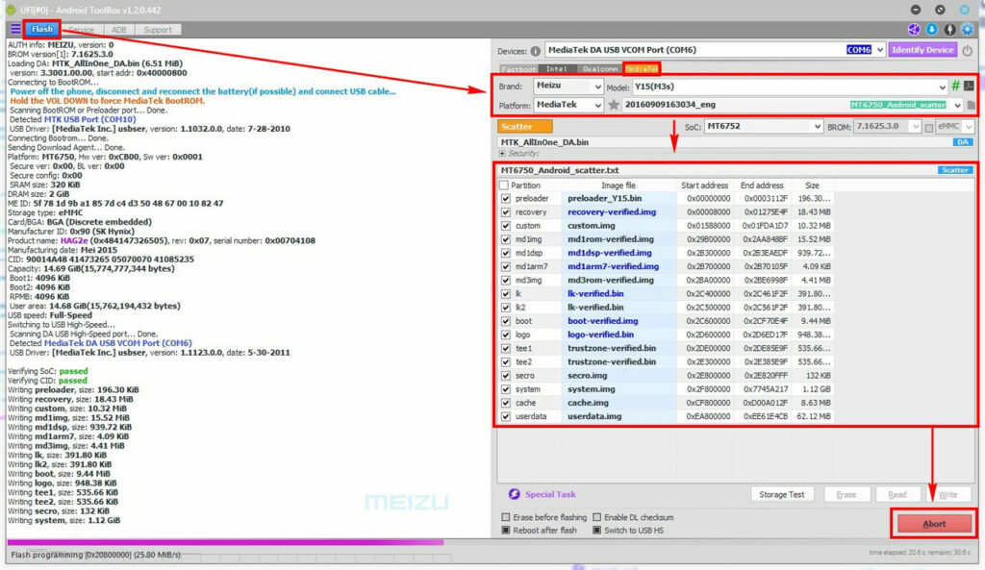Open the ADB menu item
Viewport: 985px width, 570px height.
[x=118, y=29]
